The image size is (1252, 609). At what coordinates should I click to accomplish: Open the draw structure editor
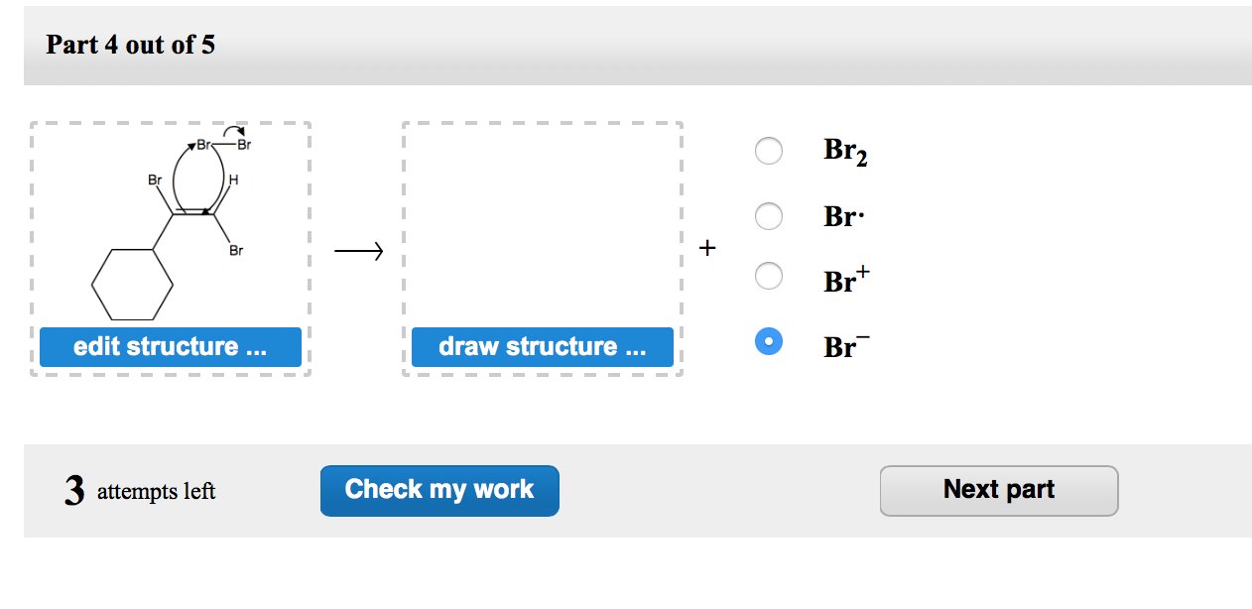click(x=542, y=346)
